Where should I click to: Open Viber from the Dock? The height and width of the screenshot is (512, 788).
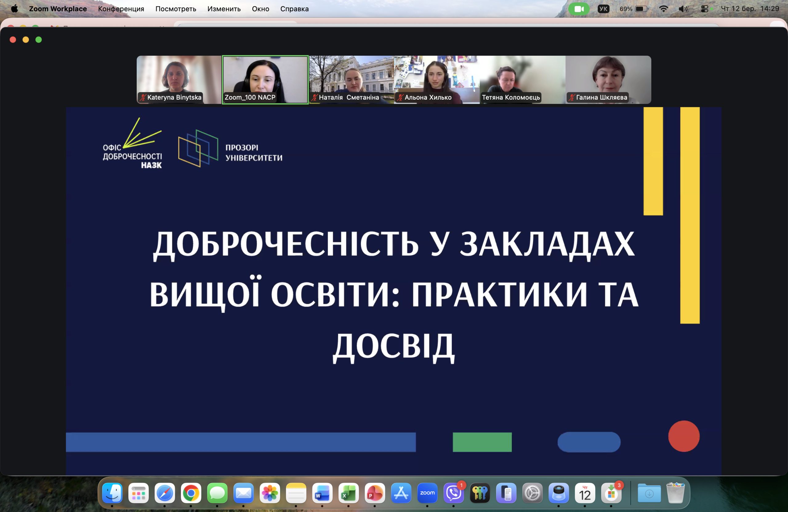(454, 493)
